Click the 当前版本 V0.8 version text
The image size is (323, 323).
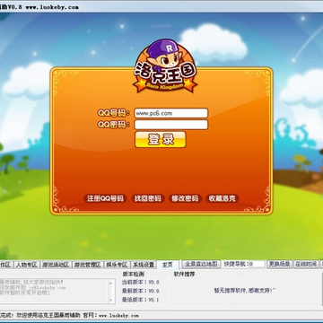(140, 282)
